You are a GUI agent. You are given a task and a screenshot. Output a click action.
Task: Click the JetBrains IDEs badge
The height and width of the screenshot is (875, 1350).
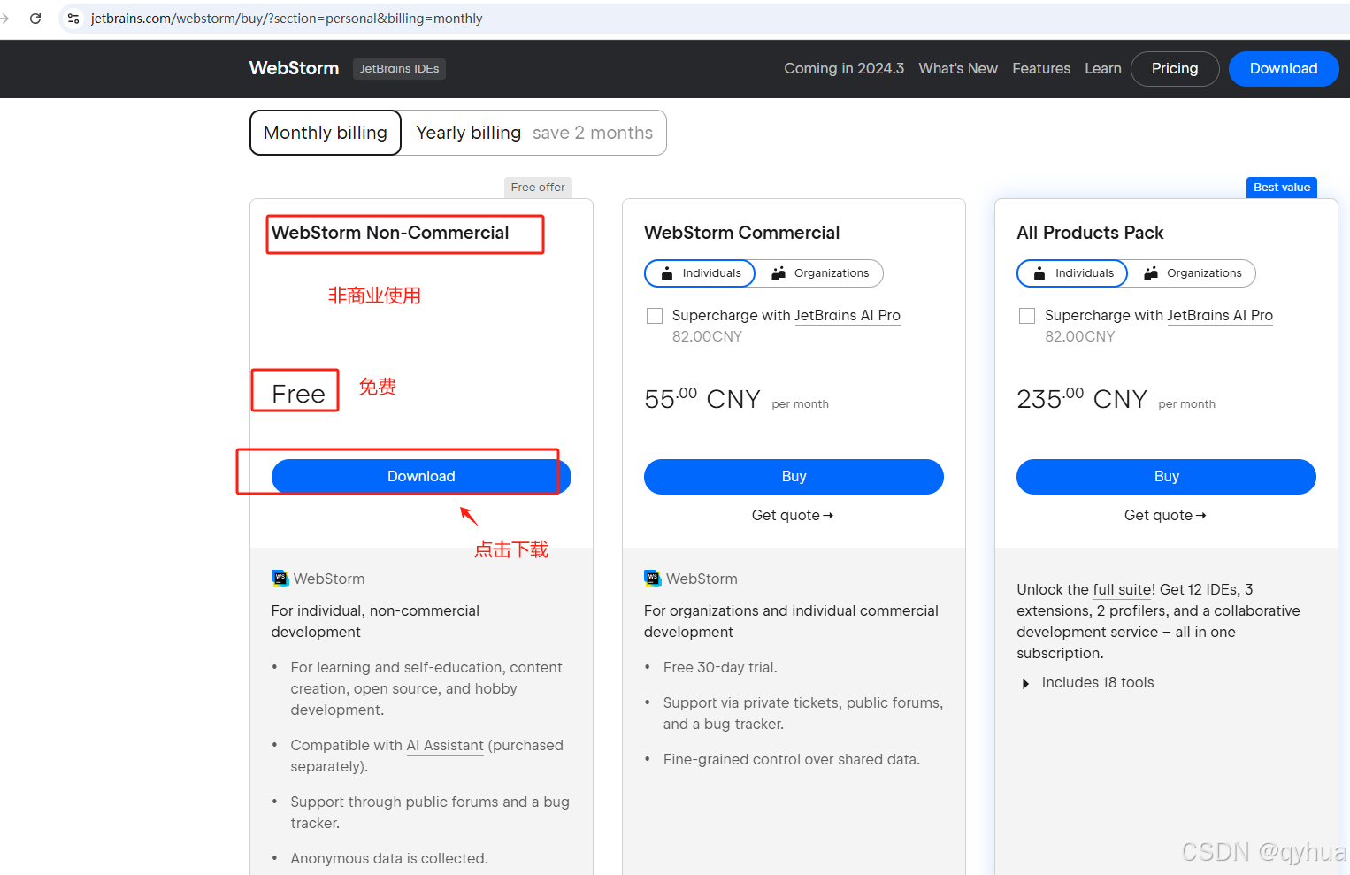[x=399, y=69]
